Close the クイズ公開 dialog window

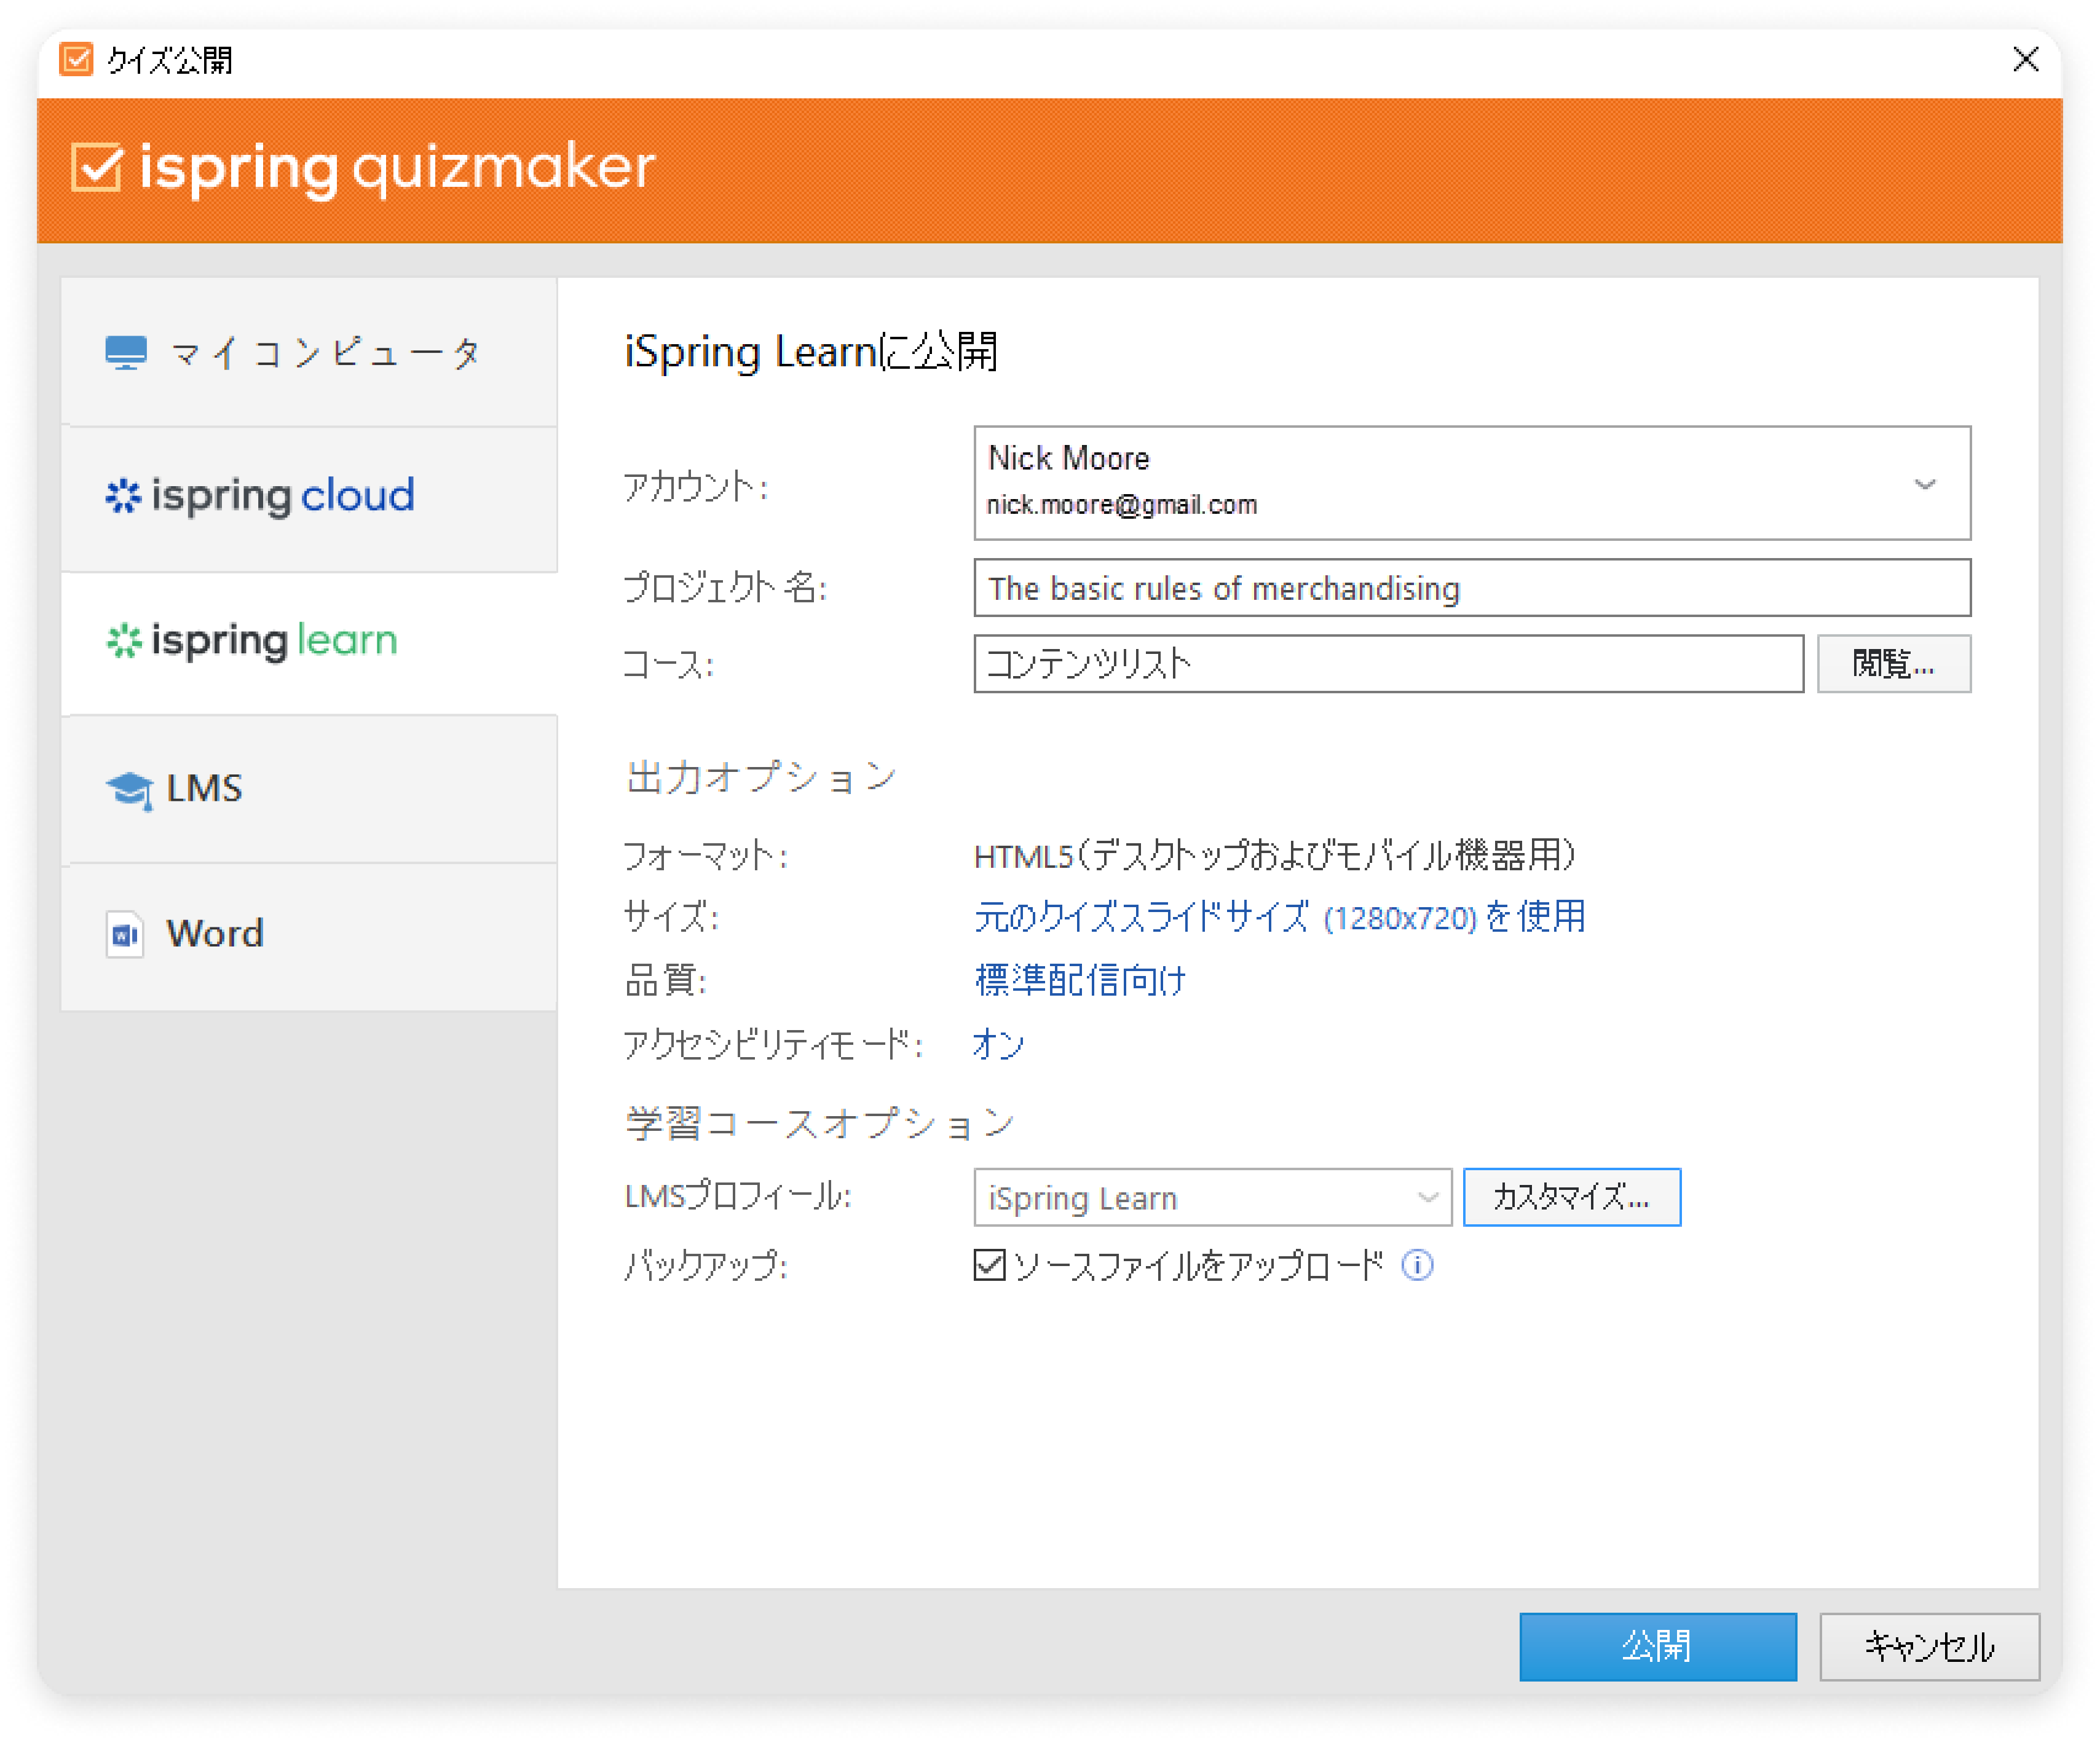[x=2025, y=59]
